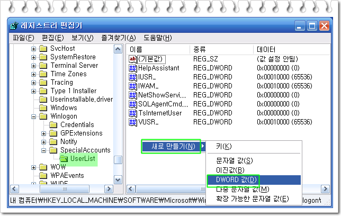Select DWORD 값(D) from submenu
Image resolution: width=341 pixels, height=216 pixels.
pyautogui.click(x=254, y=179)
